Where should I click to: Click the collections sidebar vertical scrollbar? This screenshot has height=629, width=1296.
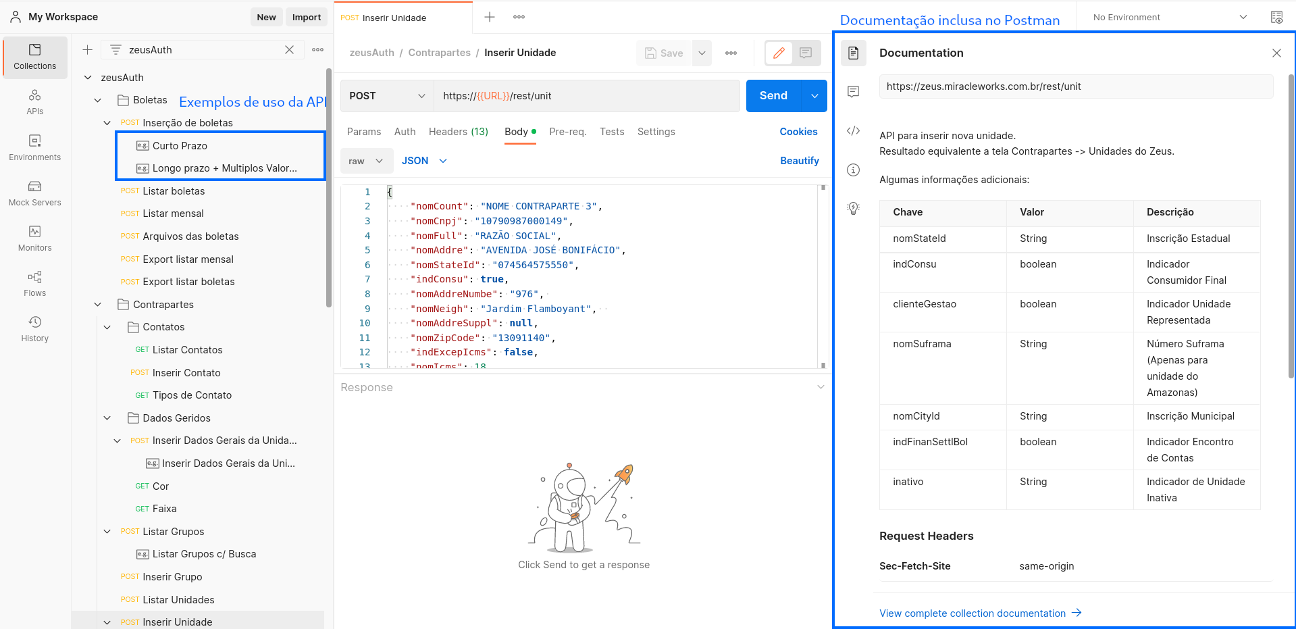(329, 188)
